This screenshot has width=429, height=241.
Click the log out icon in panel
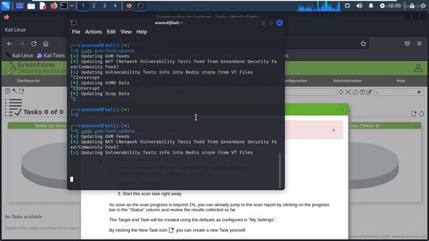423,6
